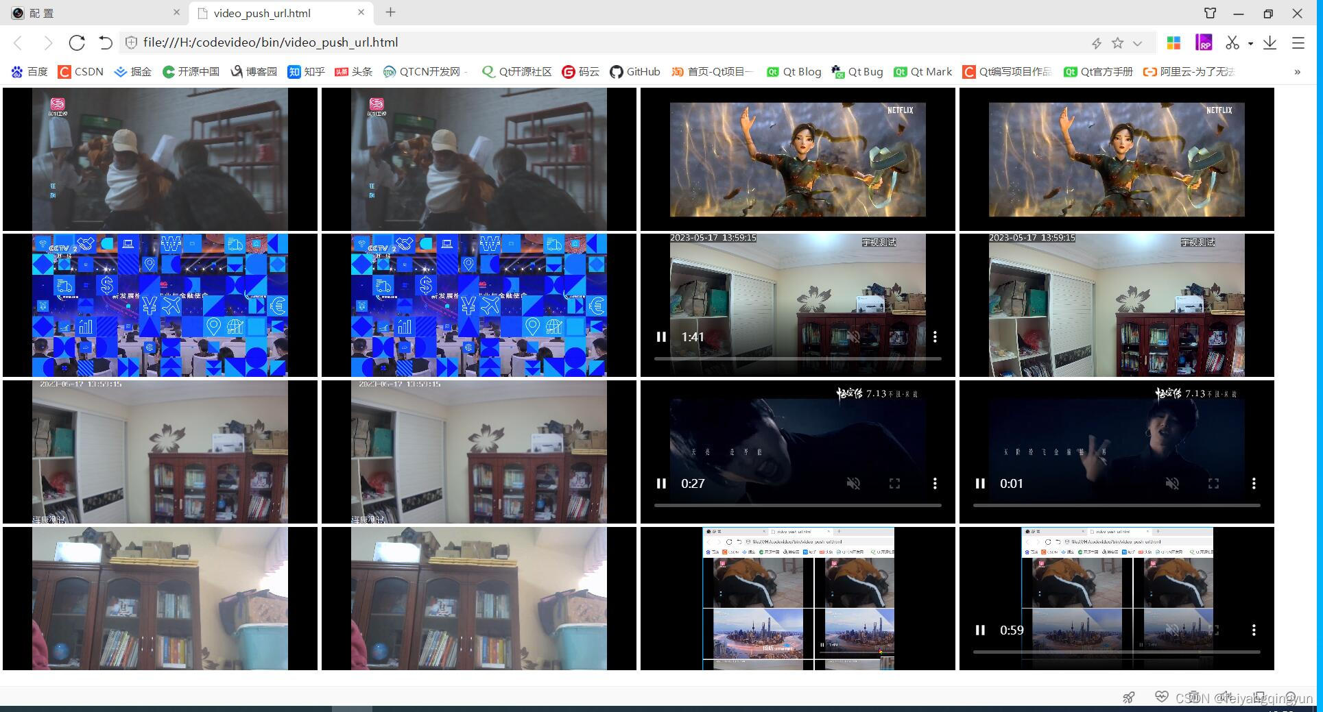Enter fullscreen on the 0:27 video

[894, 483]
